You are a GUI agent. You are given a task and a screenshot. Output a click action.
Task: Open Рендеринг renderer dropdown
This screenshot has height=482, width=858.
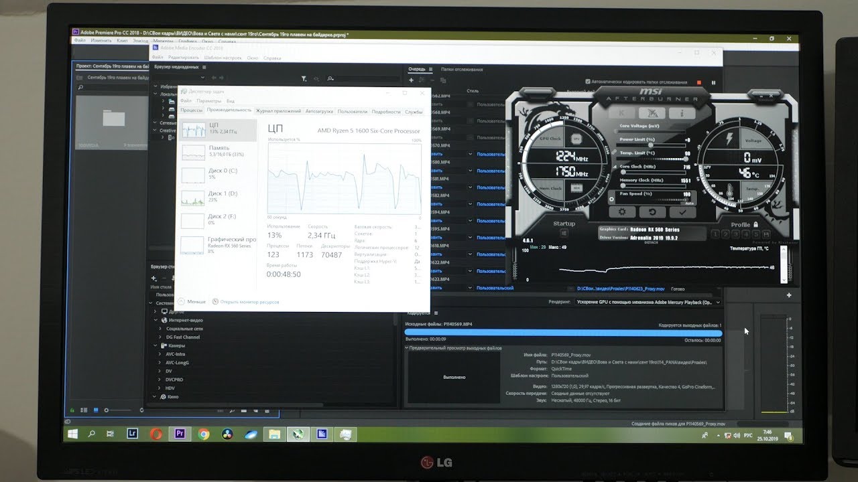pyautogui.click(x=647, y=302)
